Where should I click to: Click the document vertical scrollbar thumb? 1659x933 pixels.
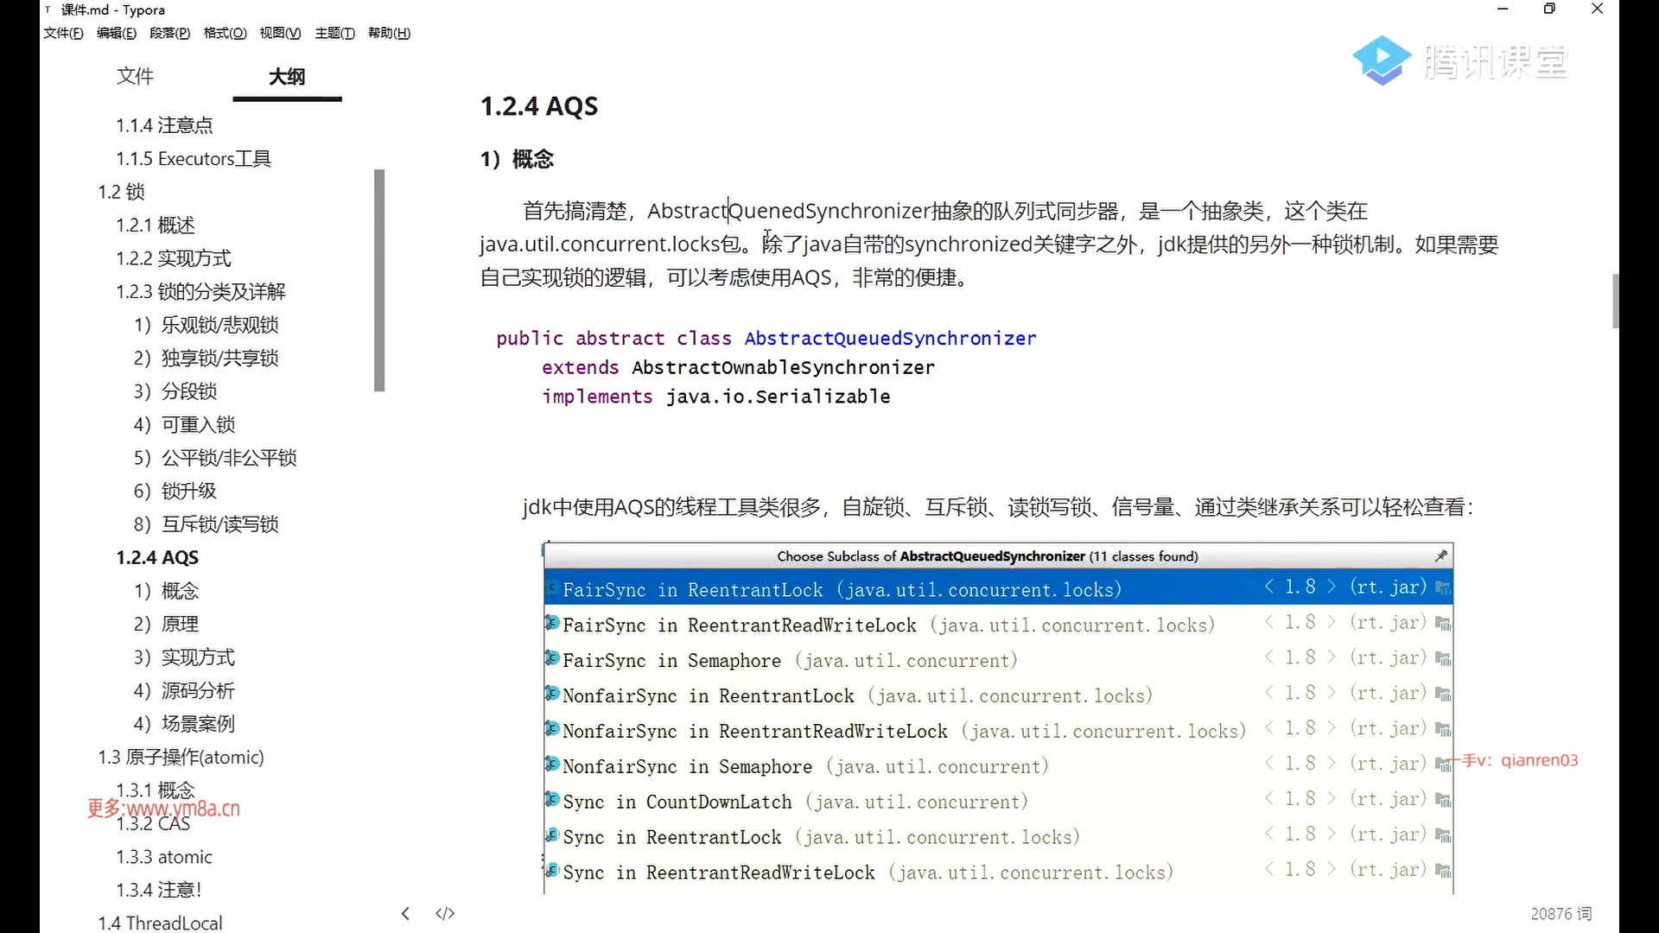point(1615,301)
